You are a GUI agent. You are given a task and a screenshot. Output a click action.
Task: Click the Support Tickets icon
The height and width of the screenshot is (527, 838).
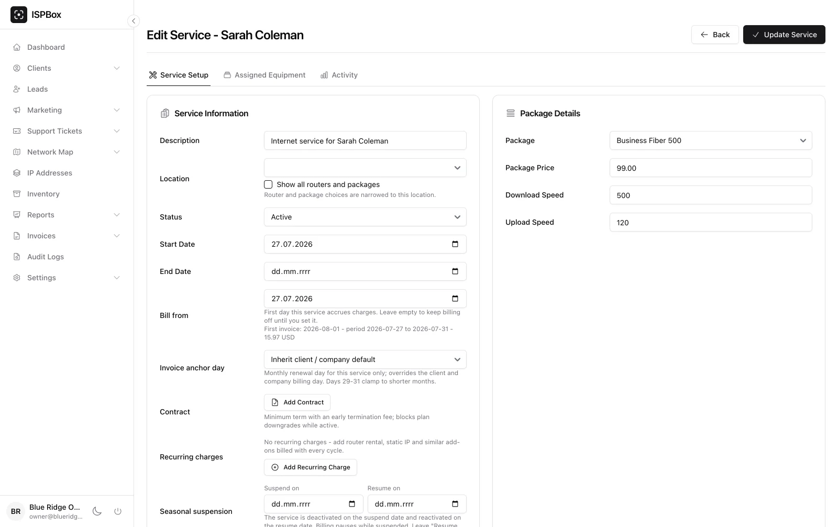[17, 131]
